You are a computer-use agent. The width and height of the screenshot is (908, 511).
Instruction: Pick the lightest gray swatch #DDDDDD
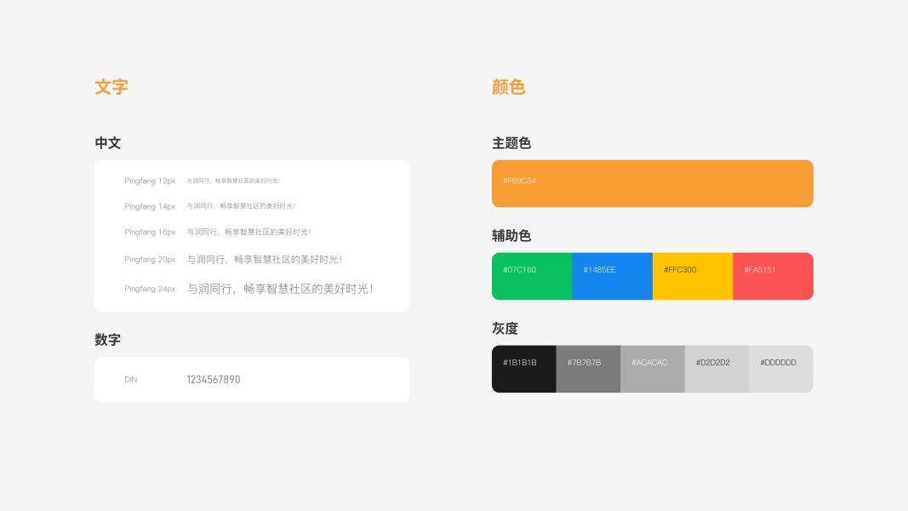coord(781,369)
